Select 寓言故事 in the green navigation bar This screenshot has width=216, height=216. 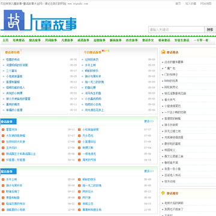tap(35, 40)
